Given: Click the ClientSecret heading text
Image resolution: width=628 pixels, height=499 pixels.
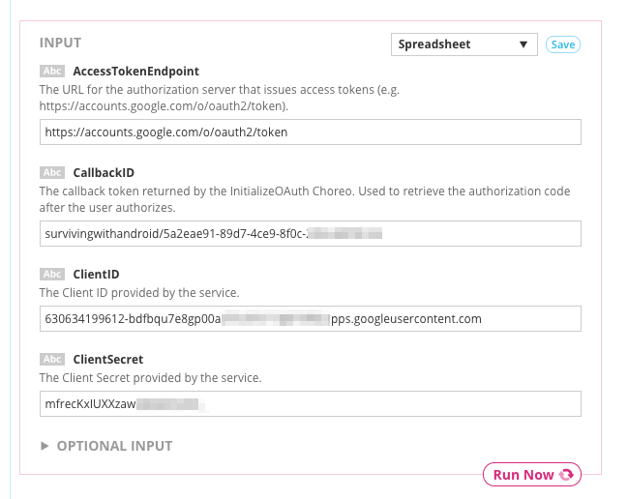Looking at the screenshot, I should point(108,360).
